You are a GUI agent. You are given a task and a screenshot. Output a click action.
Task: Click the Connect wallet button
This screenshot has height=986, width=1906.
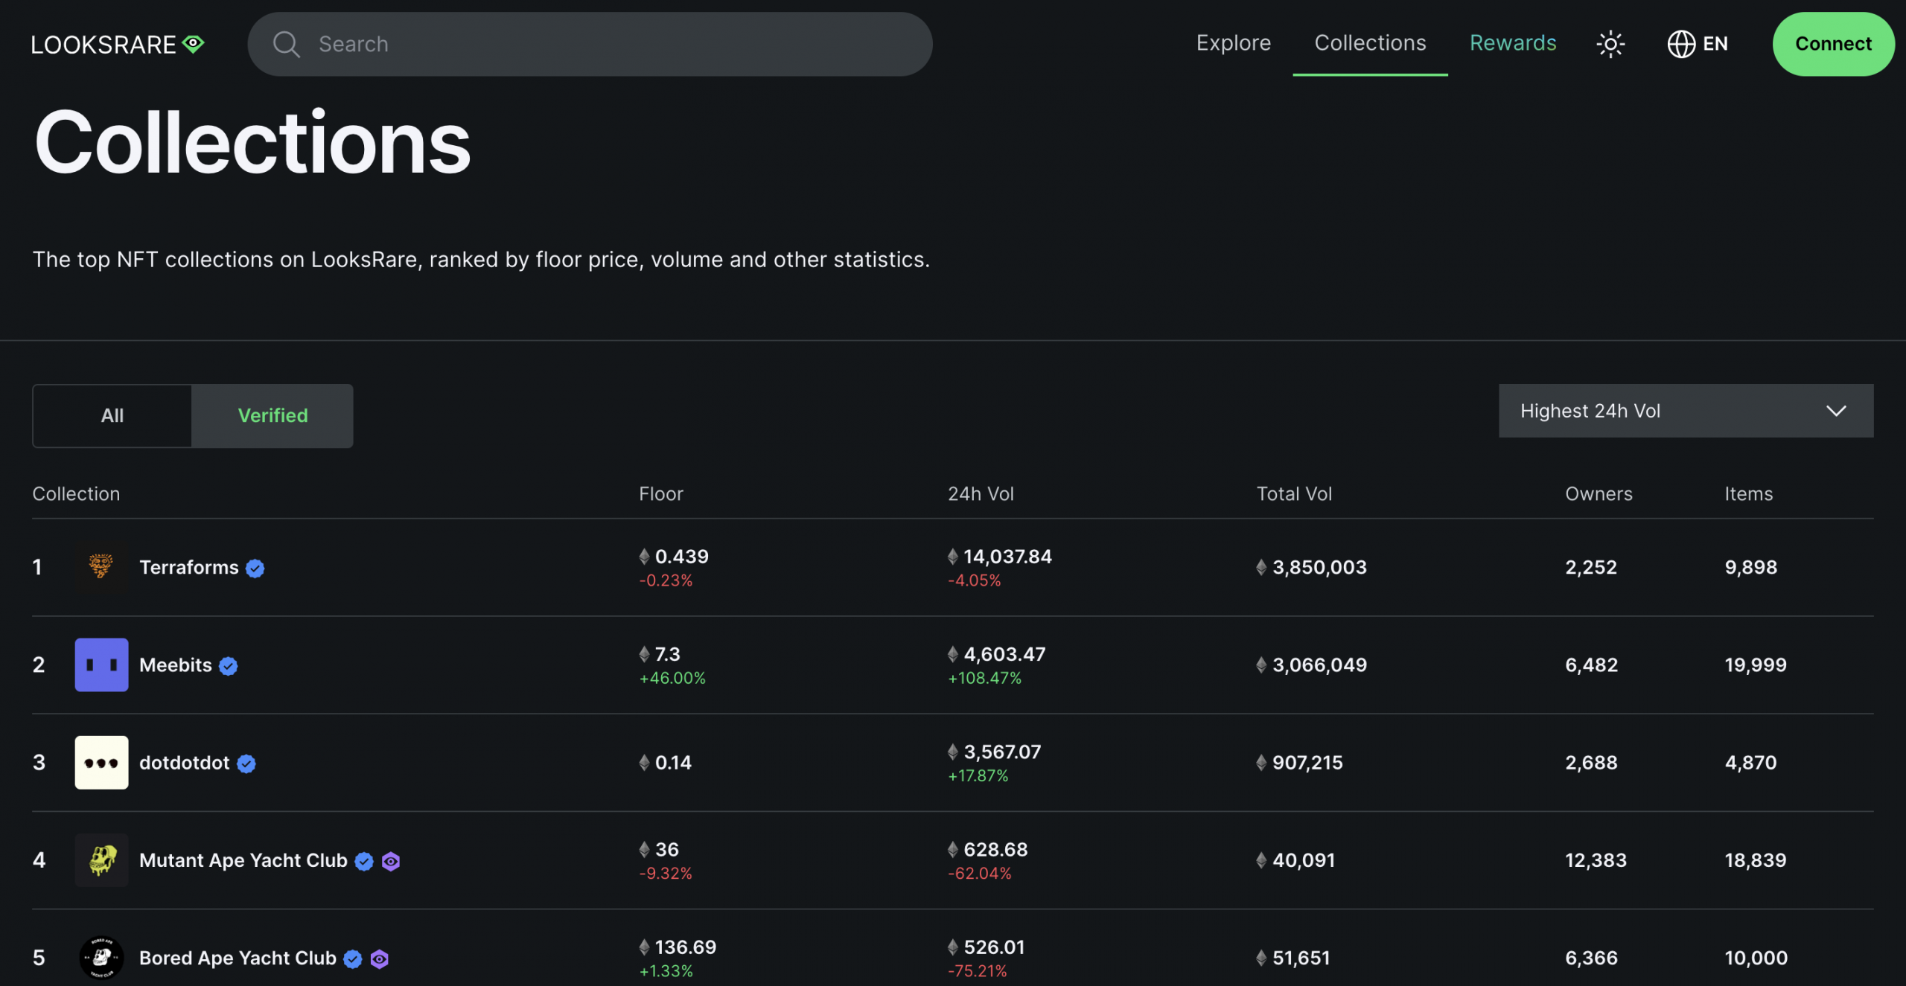coord(1833,44)
